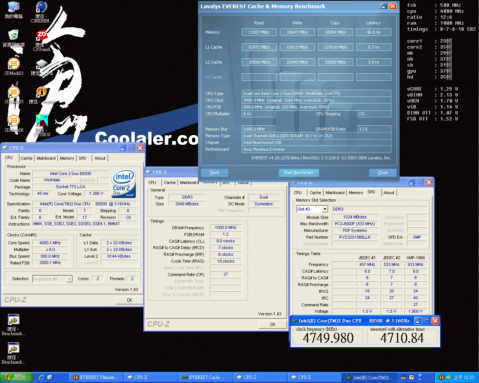The height and width of the screenshot is (383, 479).
Task: Click Start Benchmark in EVEREST window
Action: (299, 172)
